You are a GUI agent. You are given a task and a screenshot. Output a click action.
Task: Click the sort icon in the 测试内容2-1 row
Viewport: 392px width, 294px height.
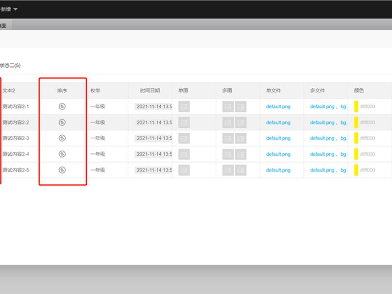point(62,106)
